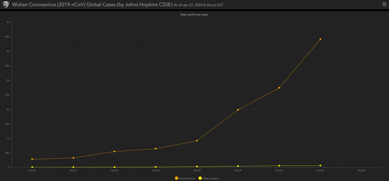
Task: Select Other Locations data point for Oca 24
Action: [197, 166]
